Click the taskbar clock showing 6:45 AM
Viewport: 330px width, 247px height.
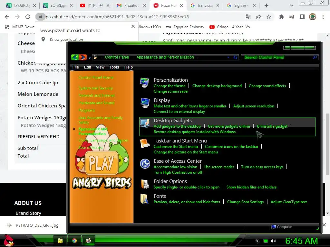301,241
